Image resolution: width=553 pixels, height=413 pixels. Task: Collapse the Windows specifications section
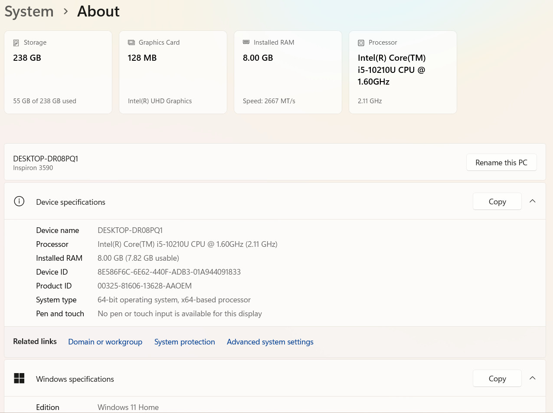pyautogui.click(x=533, y=378)
